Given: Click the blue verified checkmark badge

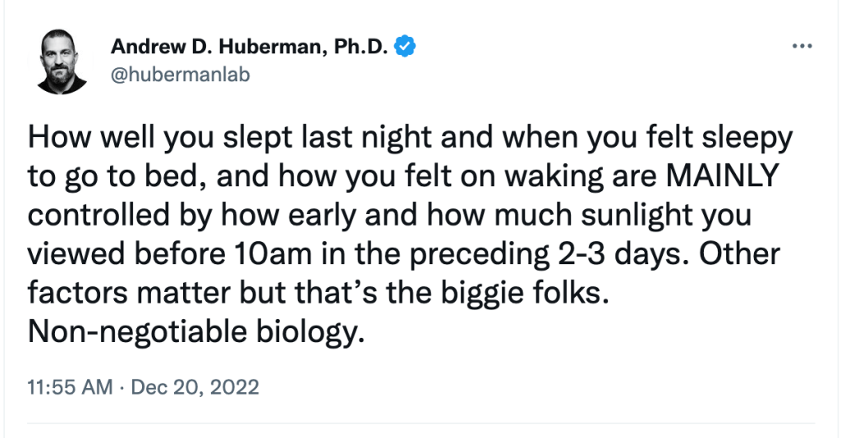Looking at the screenshot, I should coord(405,47).
